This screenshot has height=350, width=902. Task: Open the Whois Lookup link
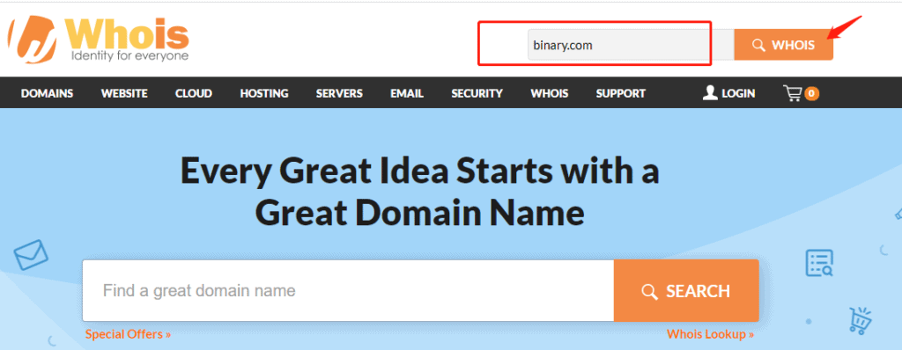click(711, 334)
